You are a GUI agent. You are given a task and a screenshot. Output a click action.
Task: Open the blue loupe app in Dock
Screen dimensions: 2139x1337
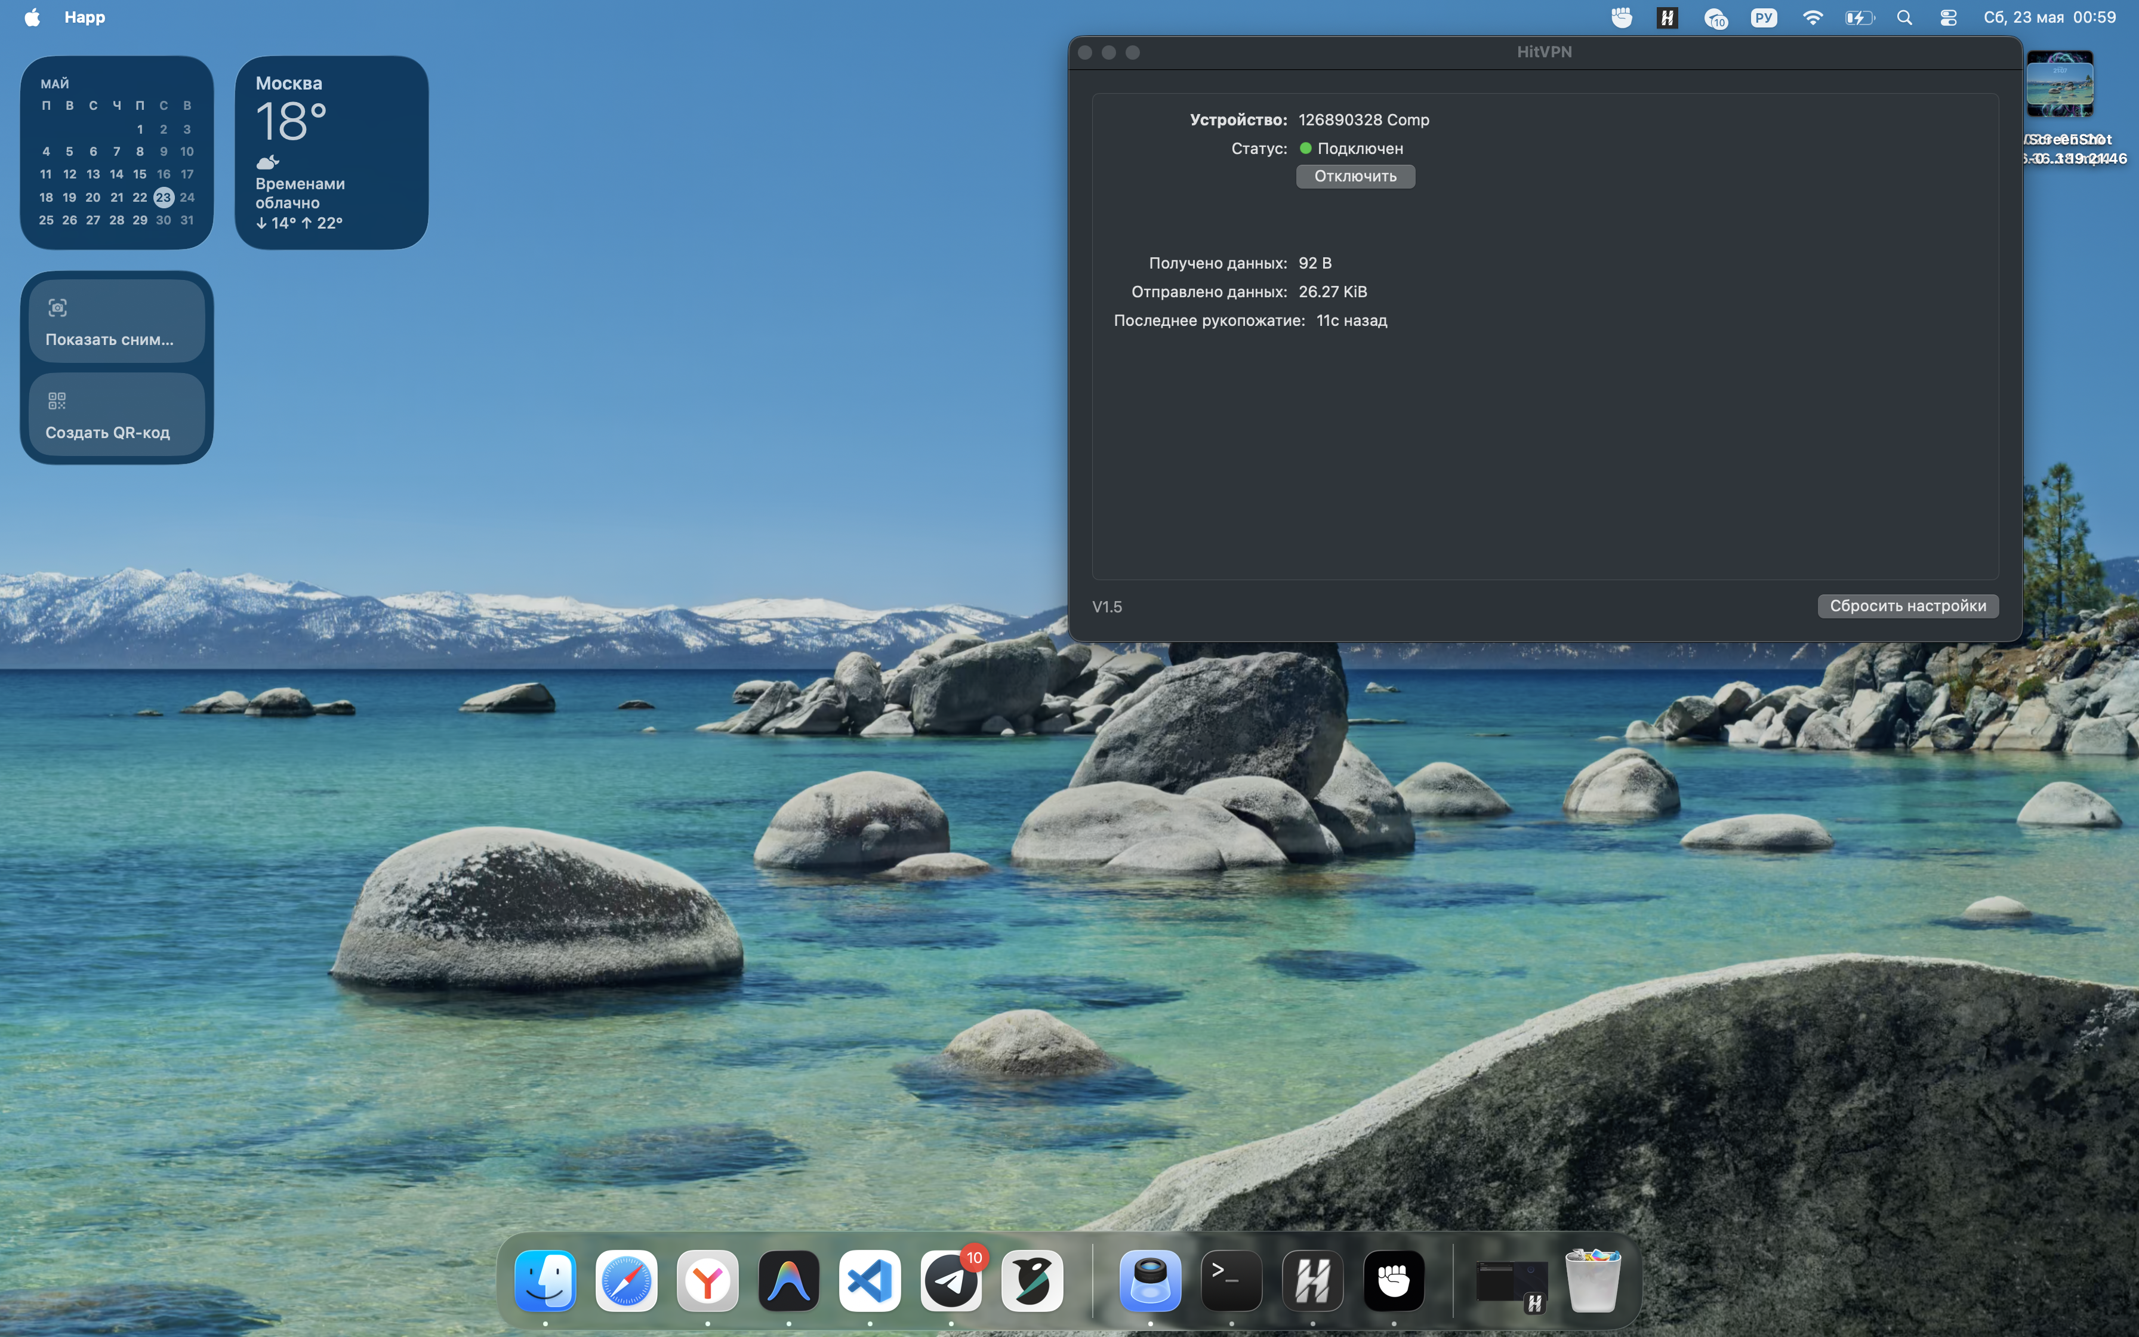1150,1280
